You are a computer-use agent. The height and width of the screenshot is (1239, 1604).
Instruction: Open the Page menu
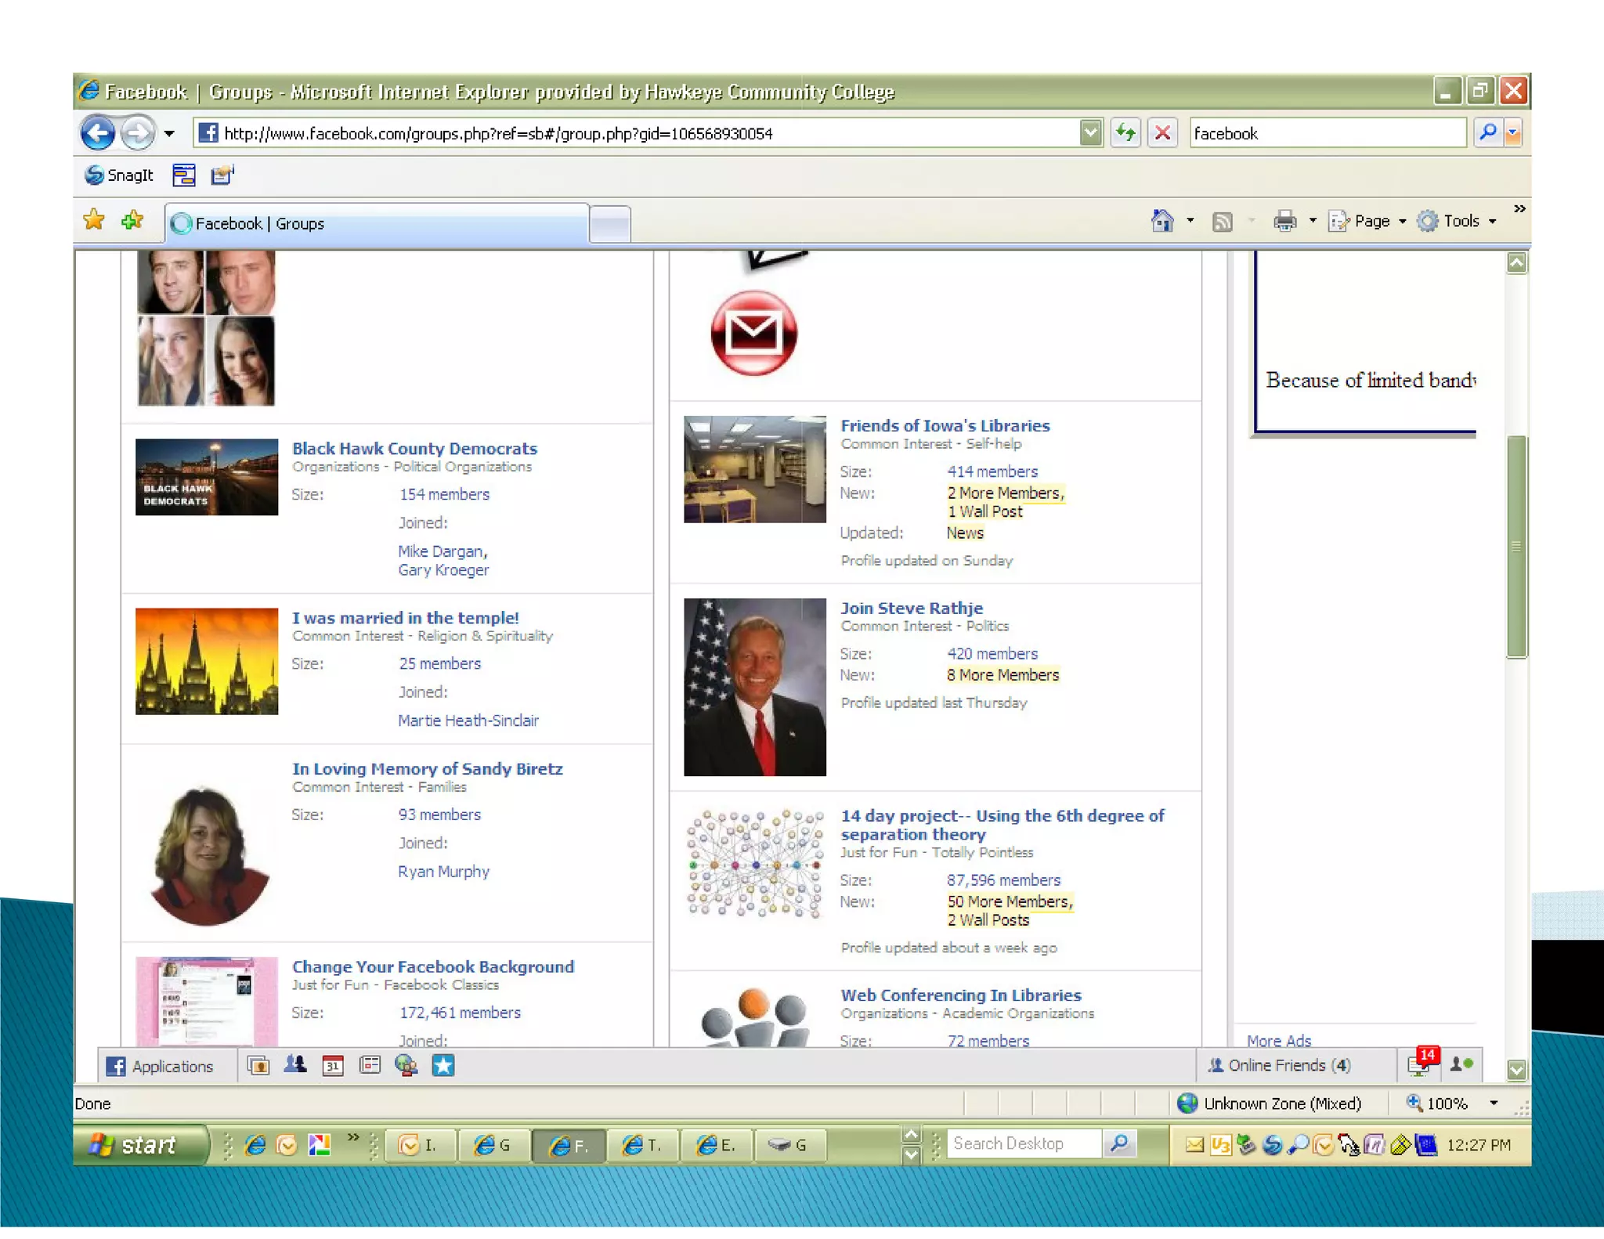[1367, 222]
